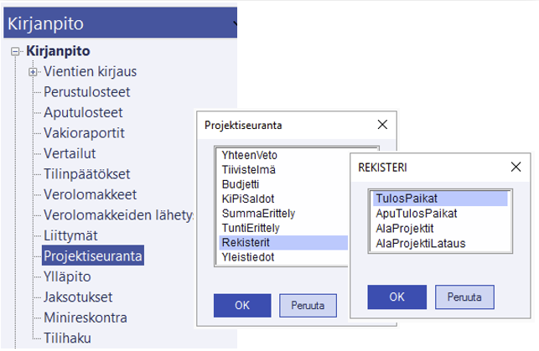Open Tilinpäätökset tree item
This screenshot has height=351, width=539.
86,173
